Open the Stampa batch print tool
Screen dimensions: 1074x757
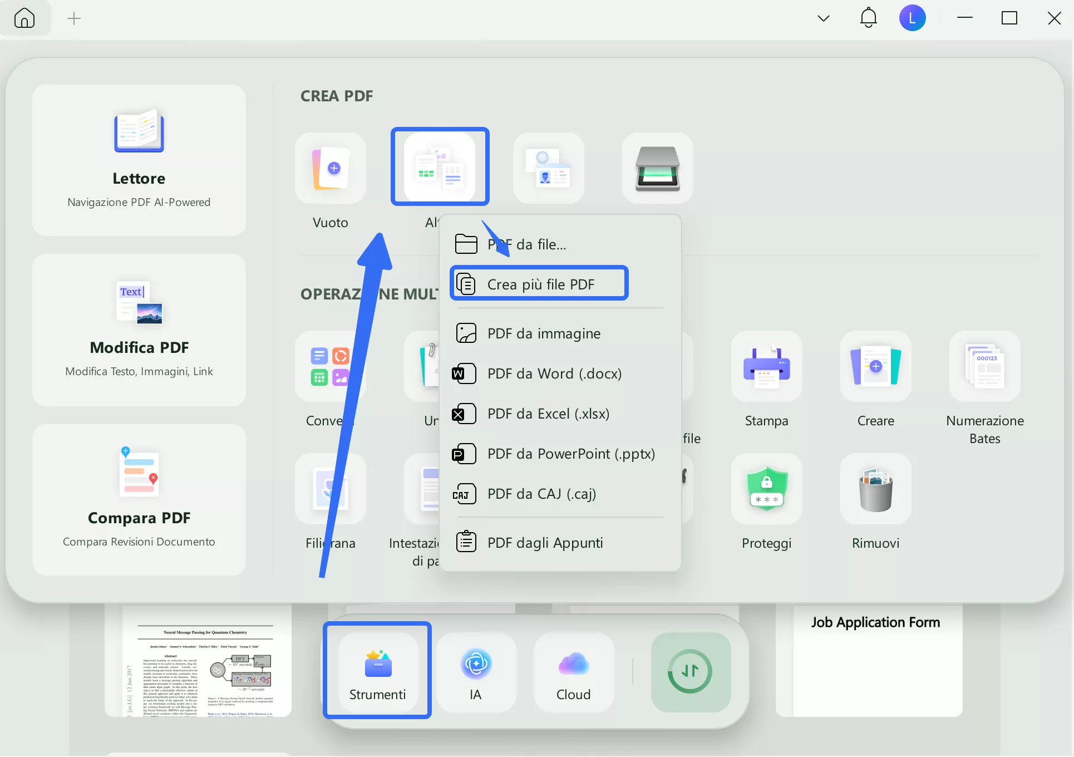pyautogui.click(x=766, y=367)
